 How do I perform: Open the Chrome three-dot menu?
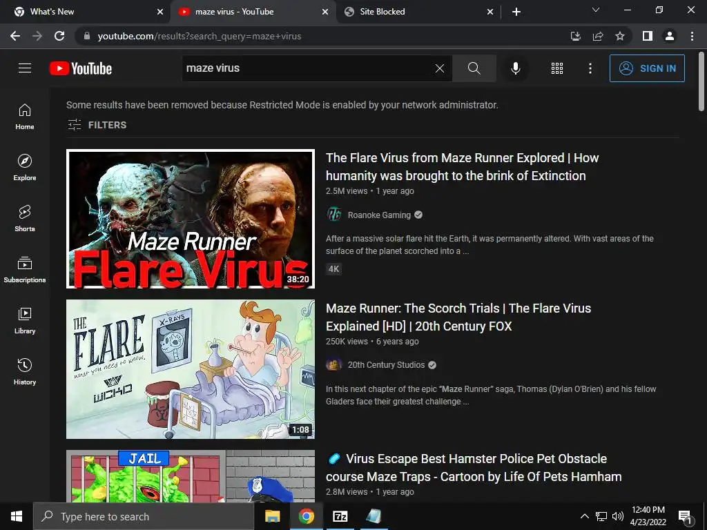tap(692, 36)
